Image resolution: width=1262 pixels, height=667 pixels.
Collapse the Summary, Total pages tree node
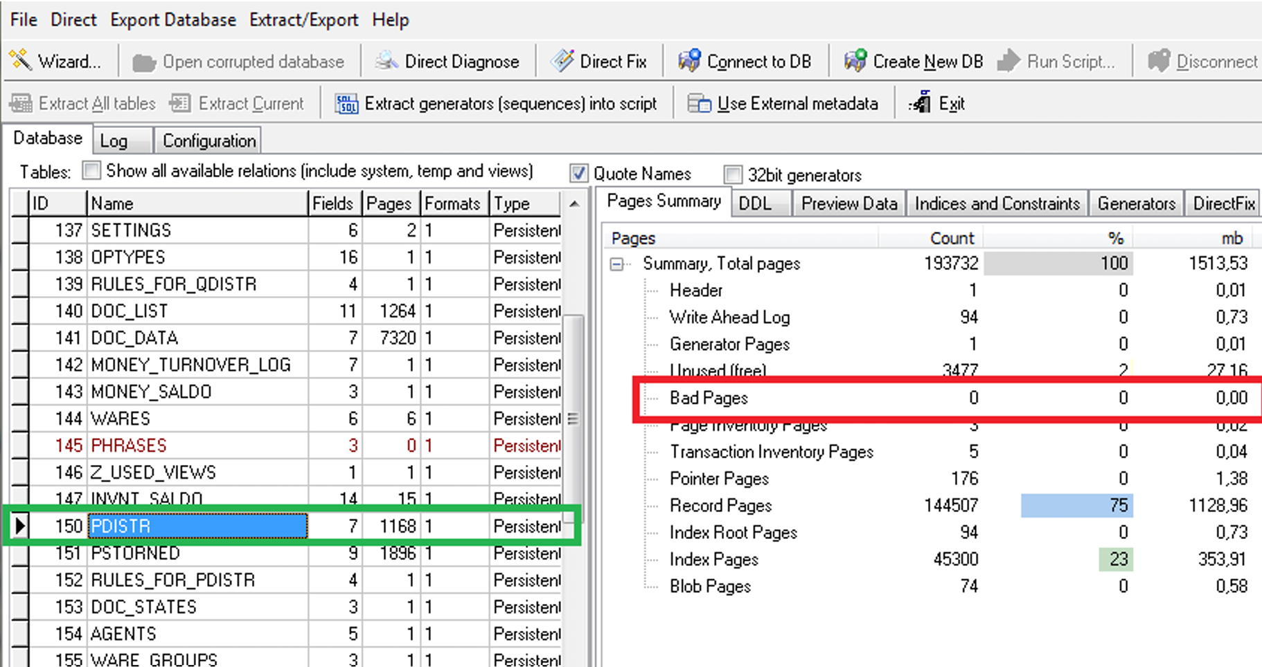pyautogui.click(x=617, y=264)
